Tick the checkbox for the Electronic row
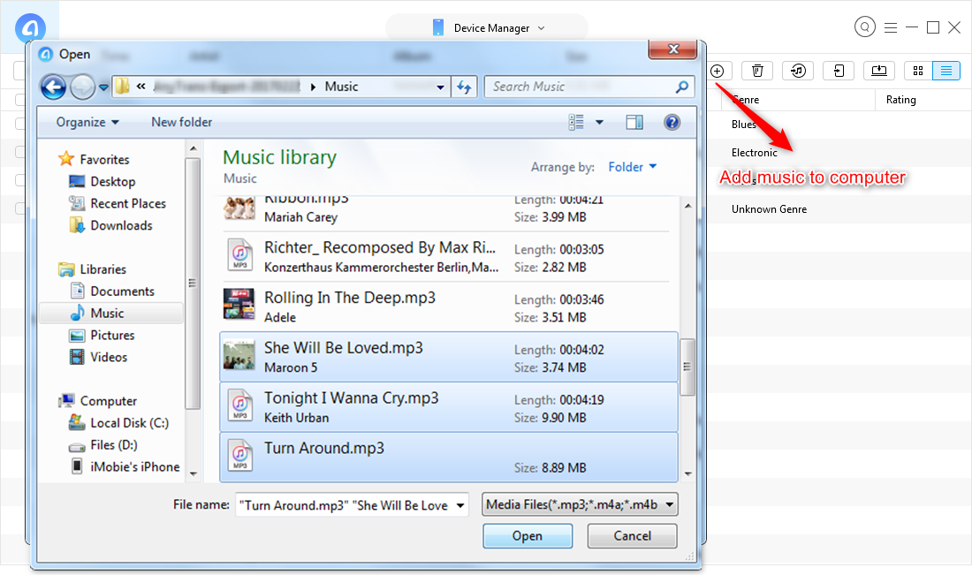 click(x=19, y=153)
